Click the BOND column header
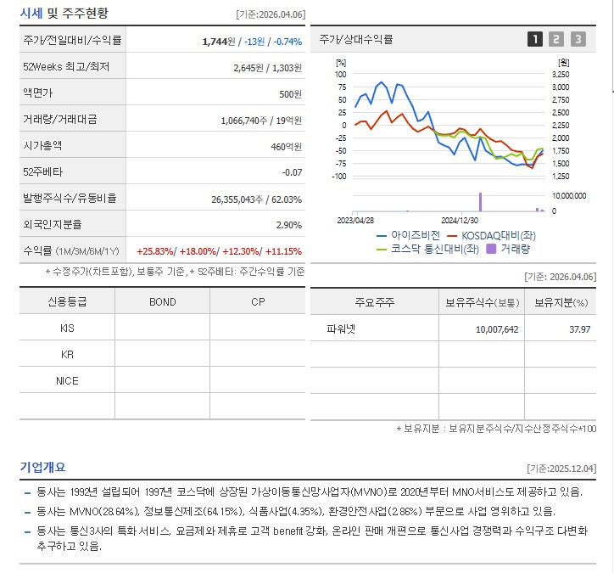This screenshot has height=573, width=614. (163, 302)
